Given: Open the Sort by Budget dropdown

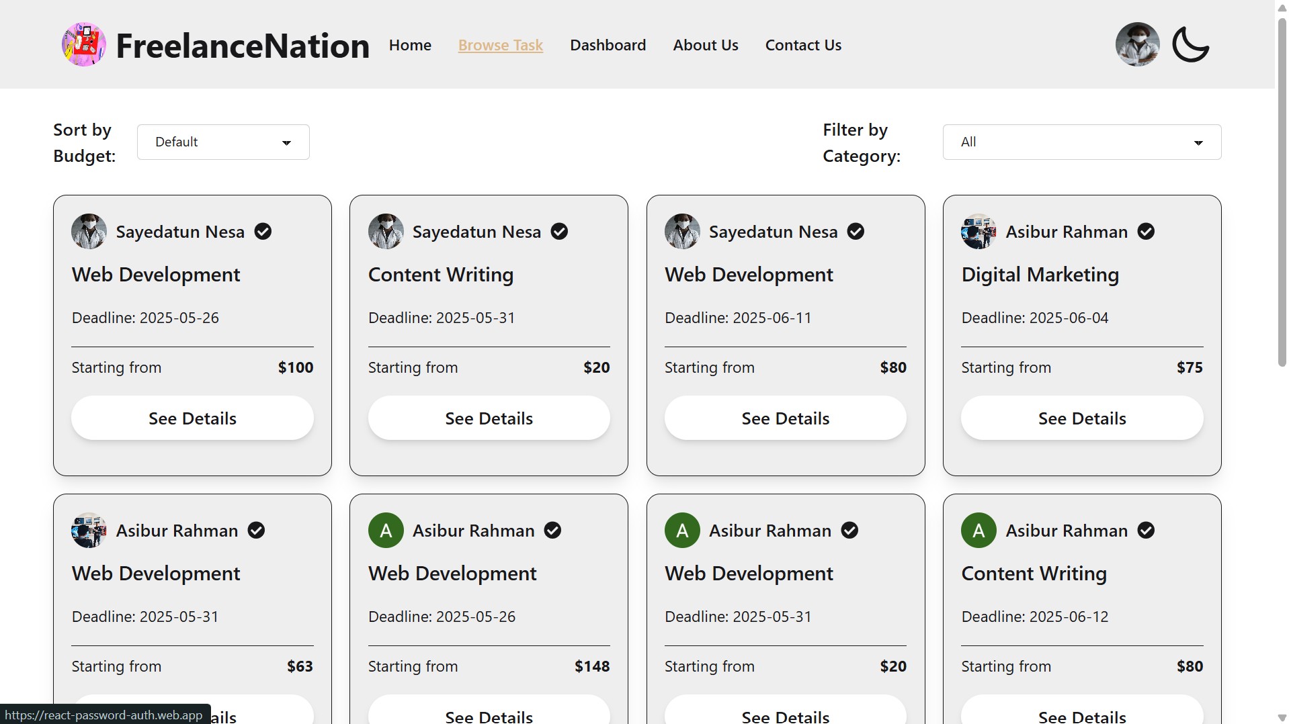Looking at the screenshot, I should point(223,142).
